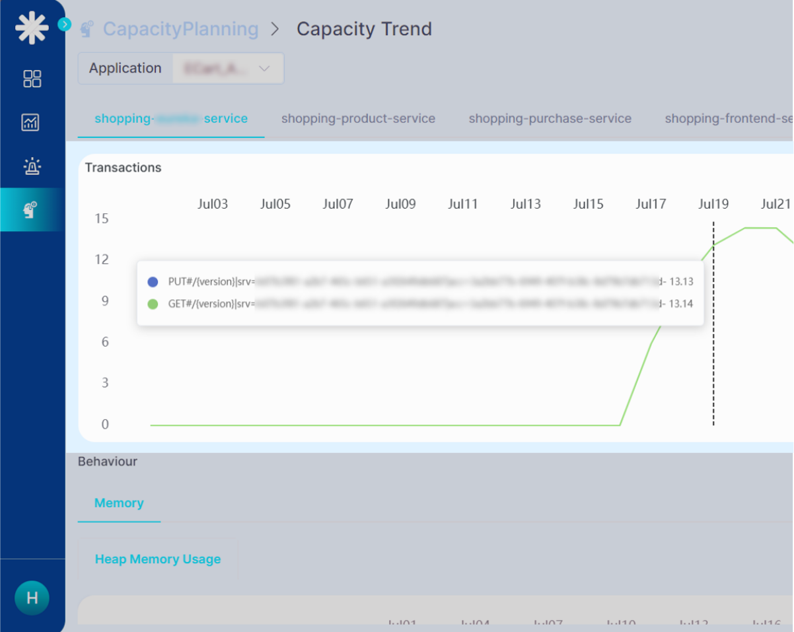794x632 pixels.
Task: Select the Memory tab under Behaviour
Action: pyautogui.click(x=119, y=503)
